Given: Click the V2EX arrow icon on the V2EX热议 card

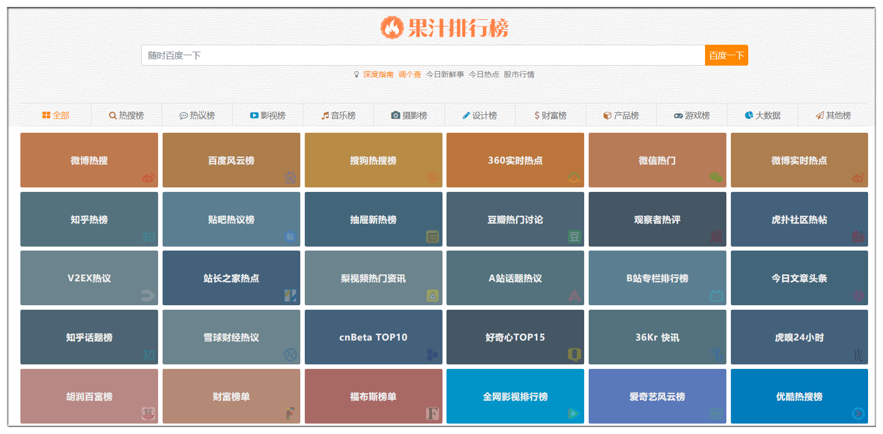Looking at the screenshot, I should click(149, 296).
